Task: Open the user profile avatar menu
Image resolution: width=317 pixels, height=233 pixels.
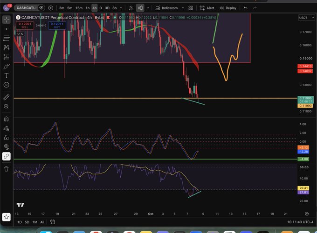Action: [6, 8]
